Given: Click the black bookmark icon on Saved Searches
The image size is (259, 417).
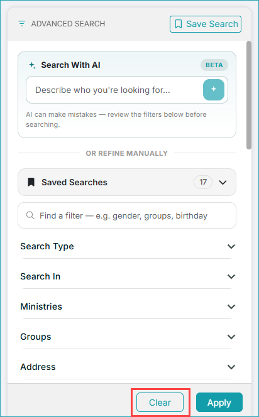Looking at the screenshot, I should pos(31,182).
